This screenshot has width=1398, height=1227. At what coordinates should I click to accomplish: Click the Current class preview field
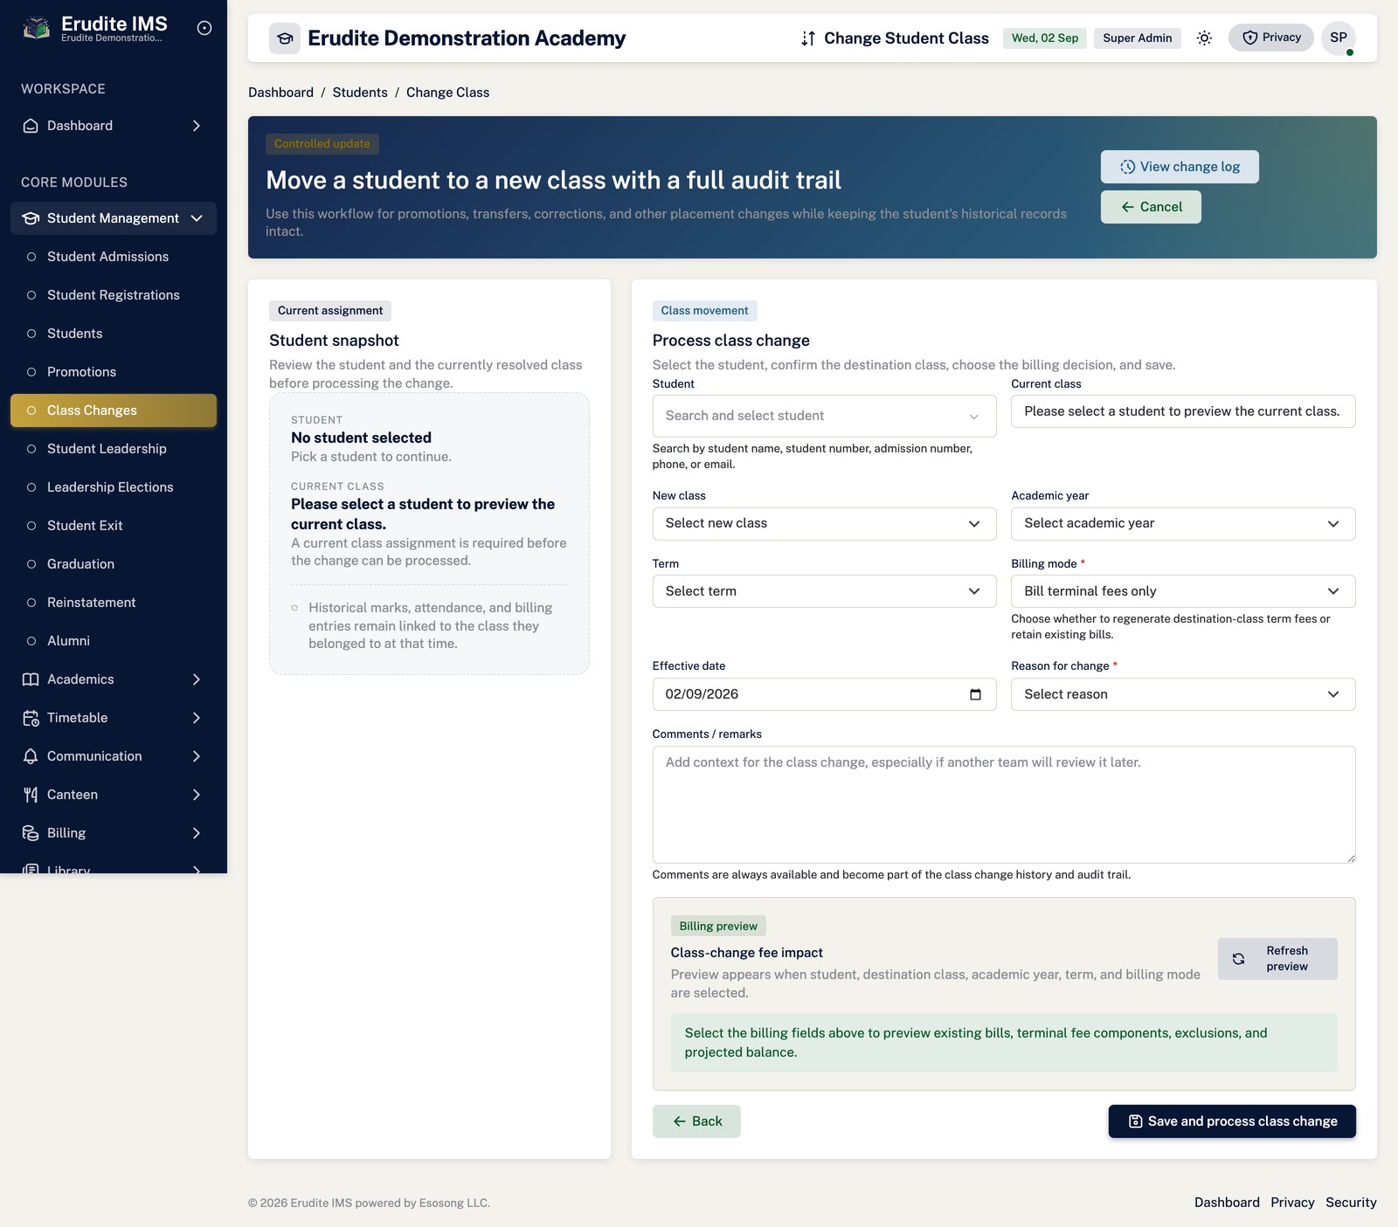pos(1183,411)
